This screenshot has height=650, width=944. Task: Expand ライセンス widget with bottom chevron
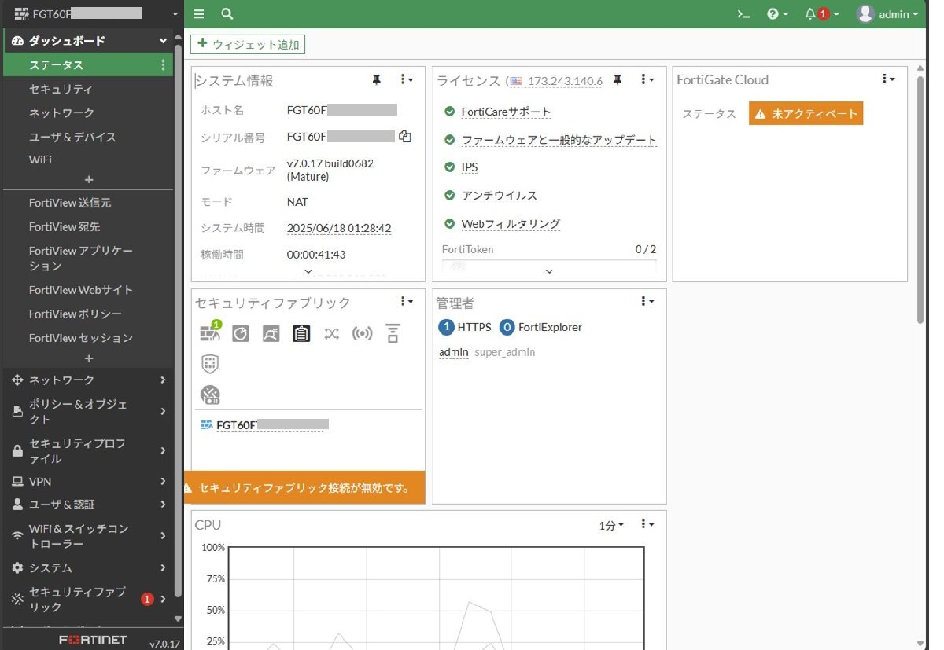[549, 272]
